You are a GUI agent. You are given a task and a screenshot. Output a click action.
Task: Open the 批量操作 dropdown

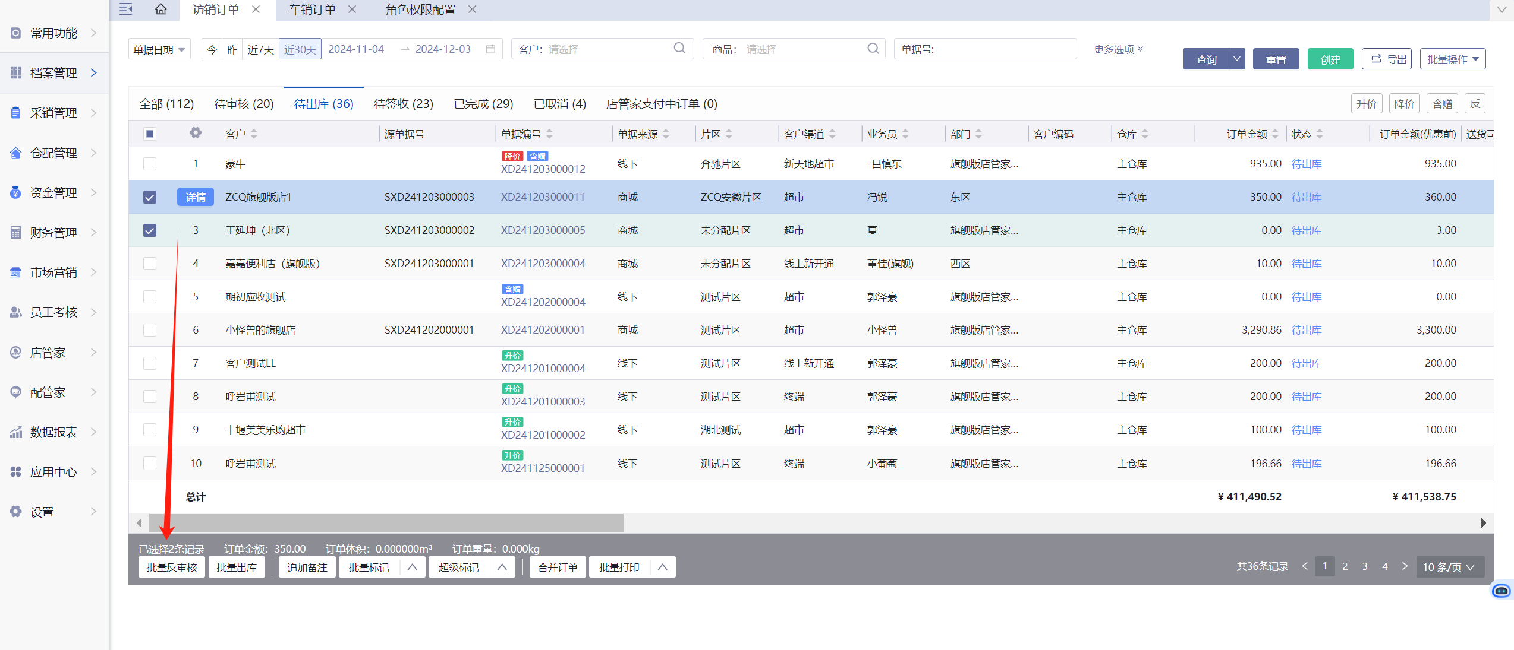click(x=1452, y=59)
